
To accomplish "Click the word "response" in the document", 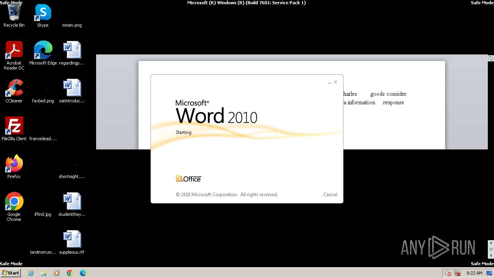I will click(x=393, y=102).
